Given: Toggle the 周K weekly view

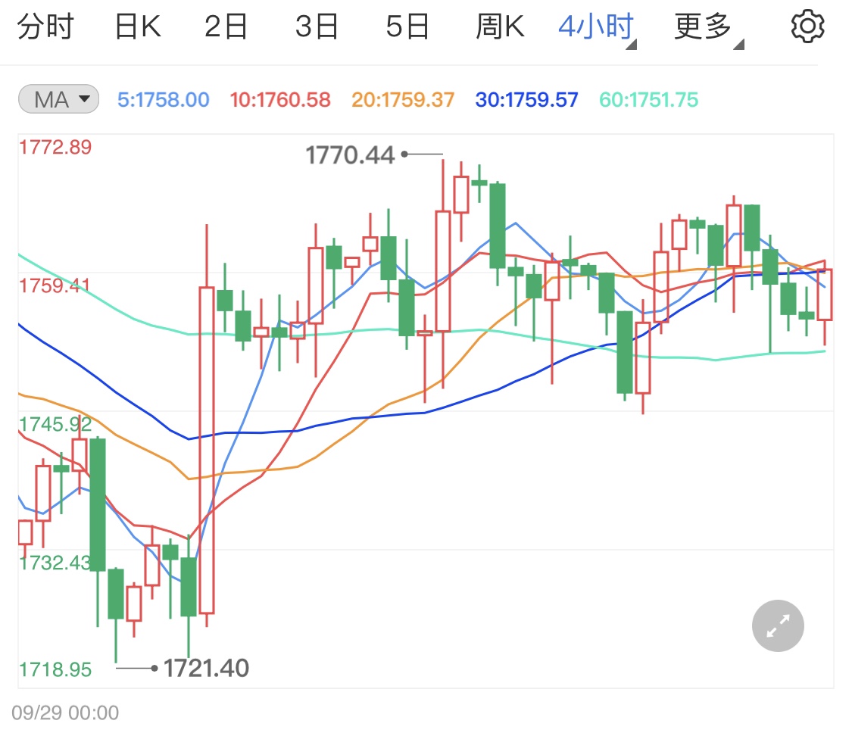Looking at the screenshot, I should 500,25.
